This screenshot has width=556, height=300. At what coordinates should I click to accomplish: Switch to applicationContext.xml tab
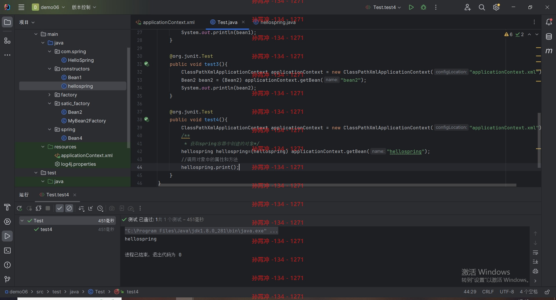click(165, 22)
